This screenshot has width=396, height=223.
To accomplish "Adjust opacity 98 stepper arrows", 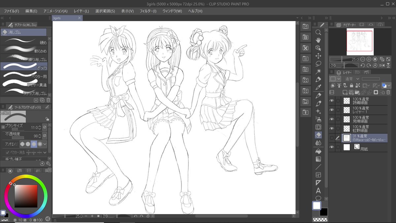I will point(40,135).
